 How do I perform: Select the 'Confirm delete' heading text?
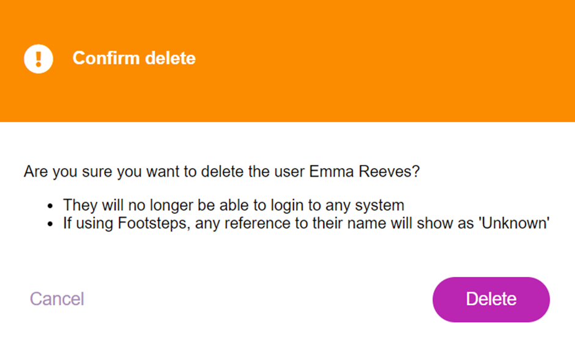click(x=134, y=58)
